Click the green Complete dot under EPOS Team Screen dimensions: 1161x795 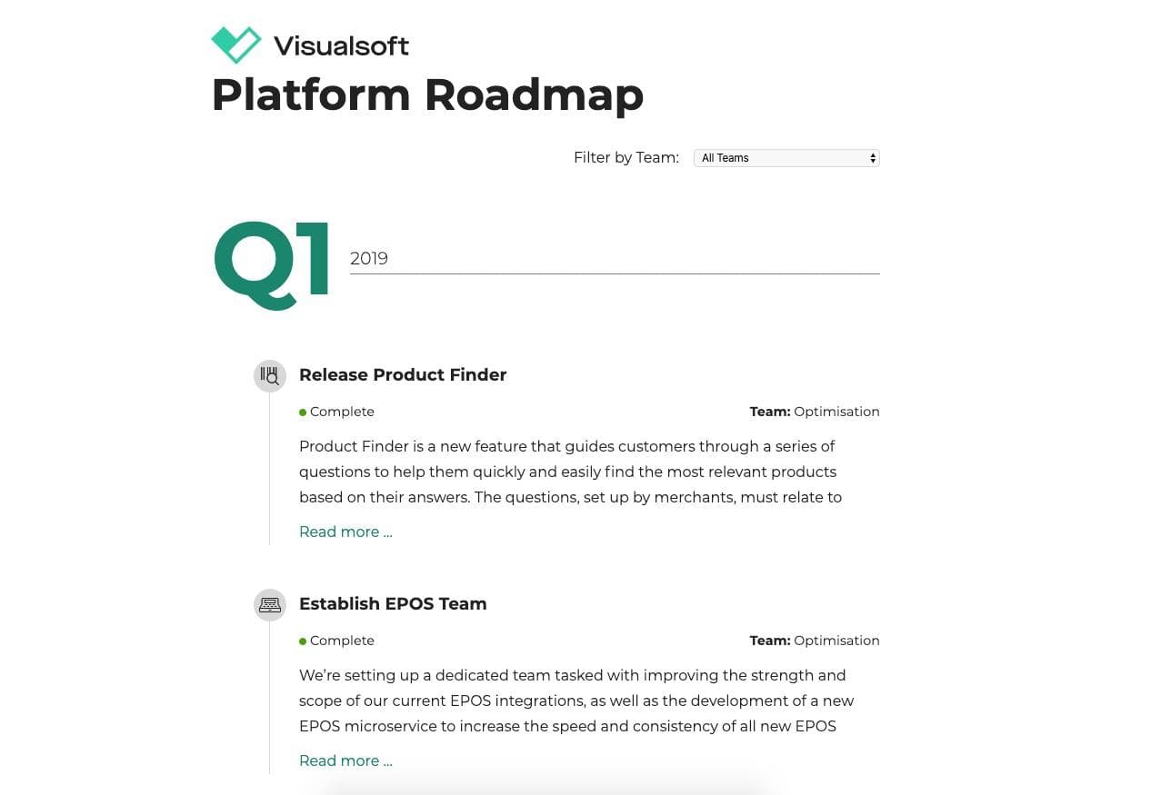(x=303, y=641)
